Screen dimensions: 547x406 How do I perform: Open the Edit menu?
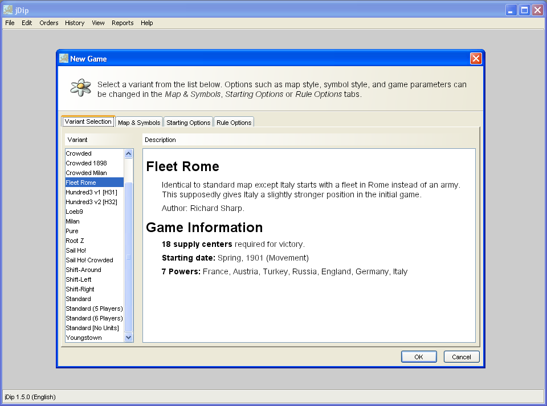pyautogui.click(x=27, y=23)
